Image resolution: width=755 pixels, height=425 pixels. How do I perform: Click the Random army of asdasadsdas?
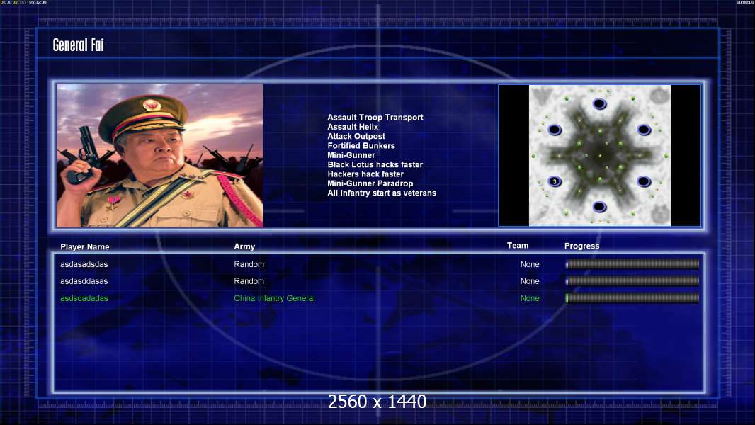click(249, 264)
